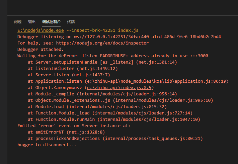Switch to the 终端 tab

tap(71, 22)
